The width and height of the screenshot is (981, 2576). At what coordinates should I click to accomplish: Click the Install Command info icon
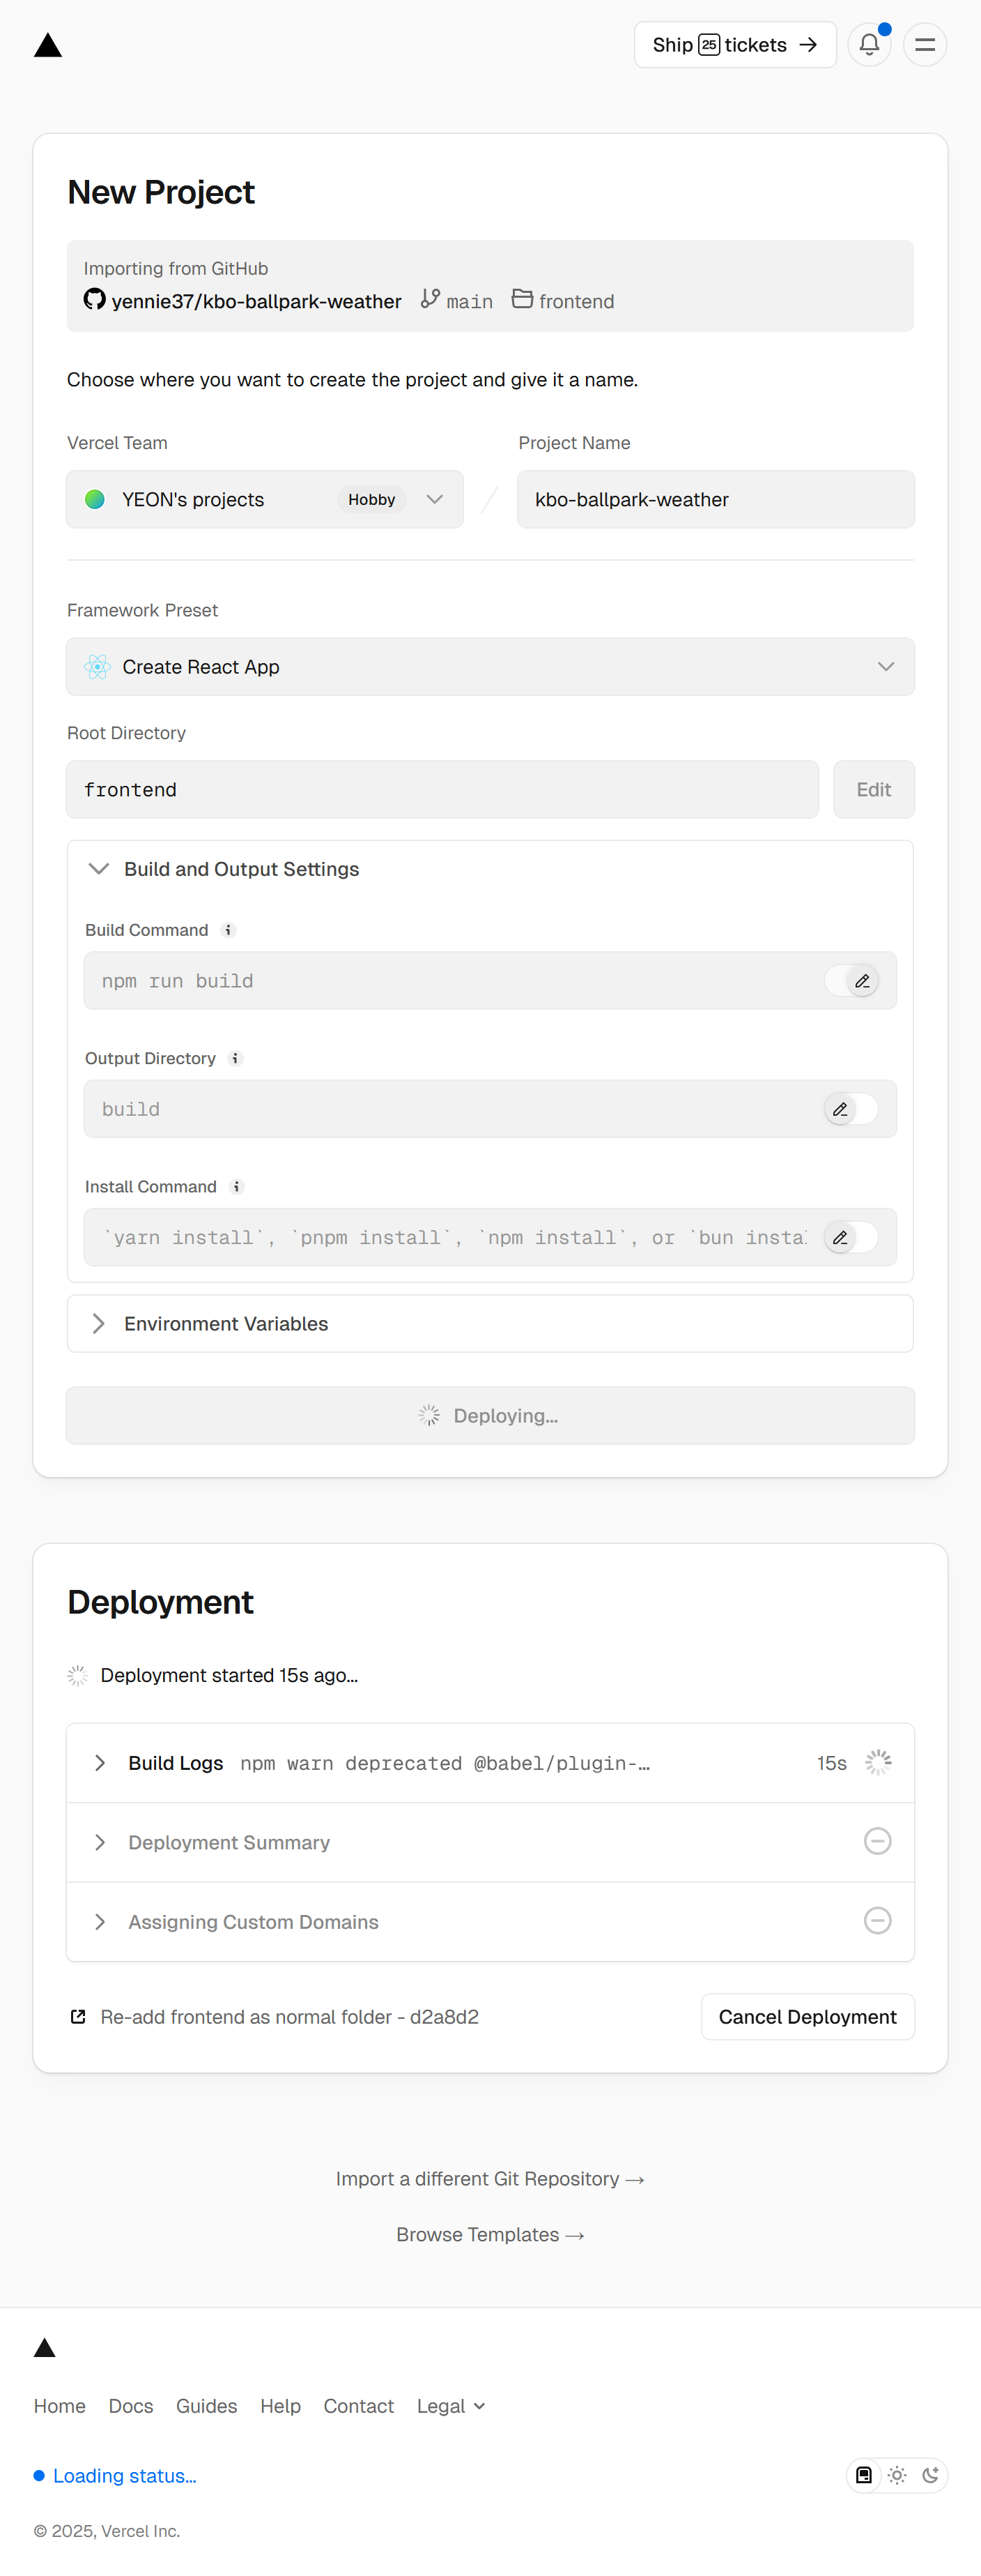pos(237,1186)
